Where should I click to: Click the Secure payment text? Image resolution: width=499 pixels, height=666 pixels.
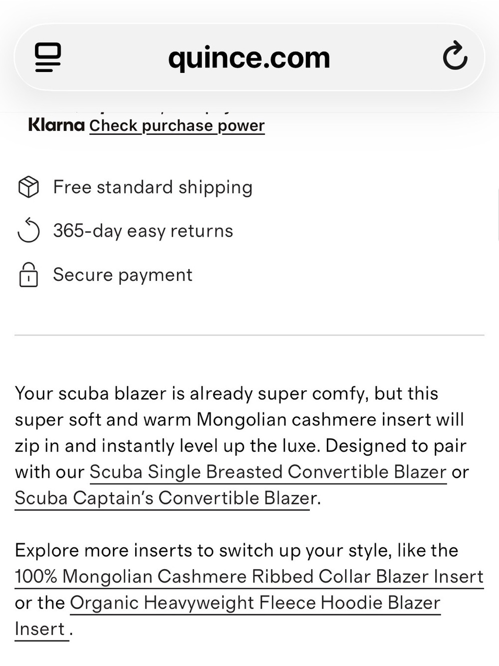click(x=123, y=275)
